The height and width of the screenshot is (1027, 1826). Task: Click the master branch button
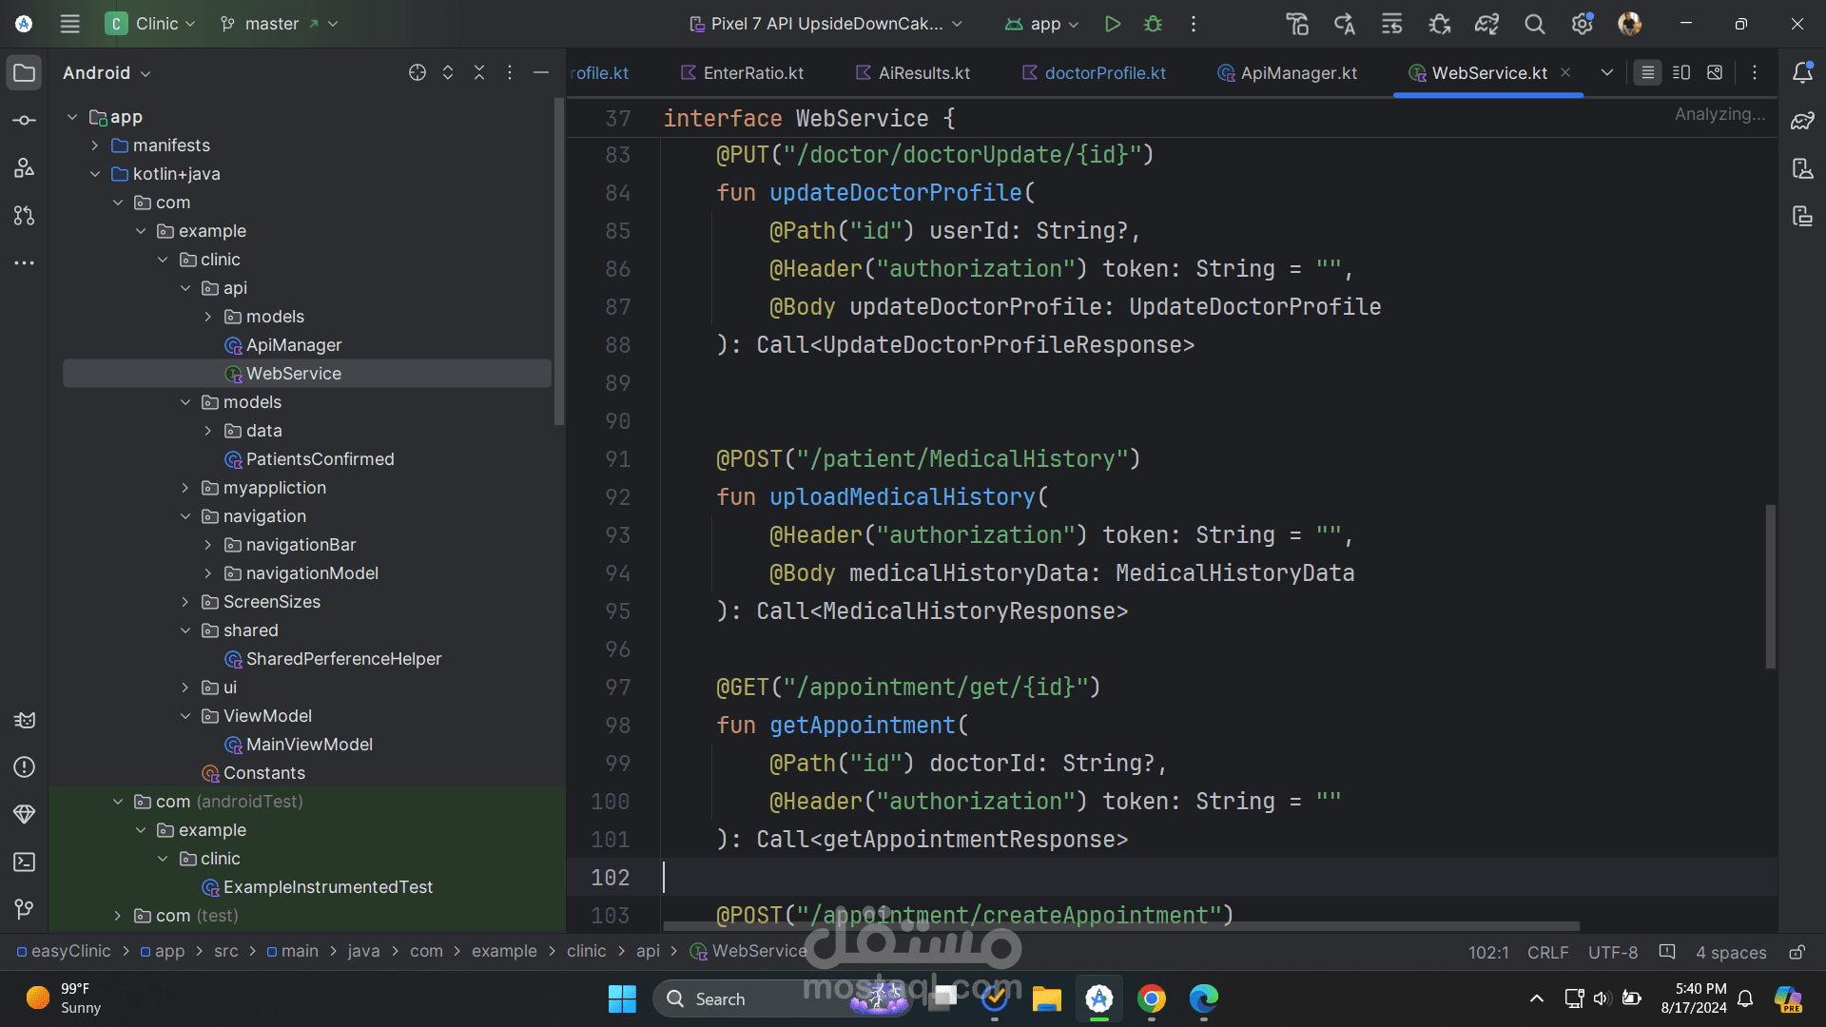tap(271, 24)
